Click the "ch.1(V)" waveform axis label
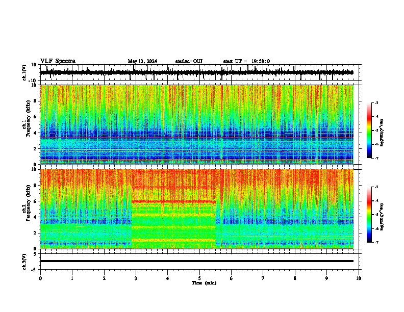This screenshot has height=312, width=404. coord(24,72)
